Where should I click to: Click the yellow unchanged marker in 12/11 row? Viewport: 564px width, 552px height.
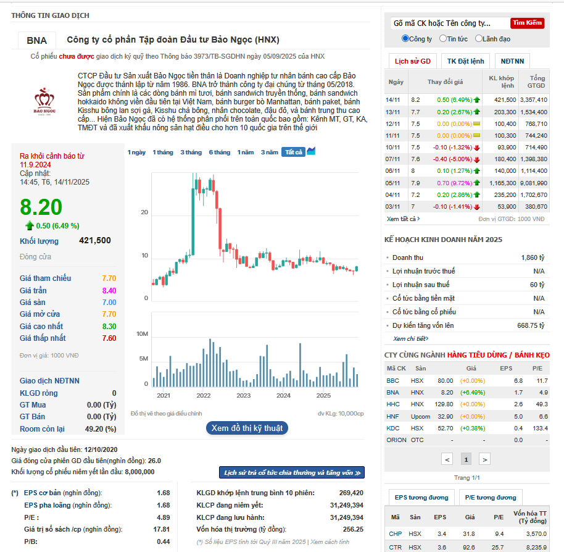[x=476, y=123]
